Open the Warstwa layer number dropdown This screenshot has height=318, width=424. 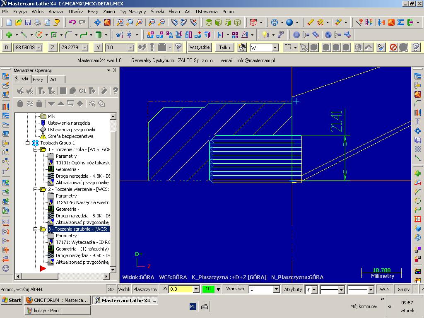click(x=276, y=289)
